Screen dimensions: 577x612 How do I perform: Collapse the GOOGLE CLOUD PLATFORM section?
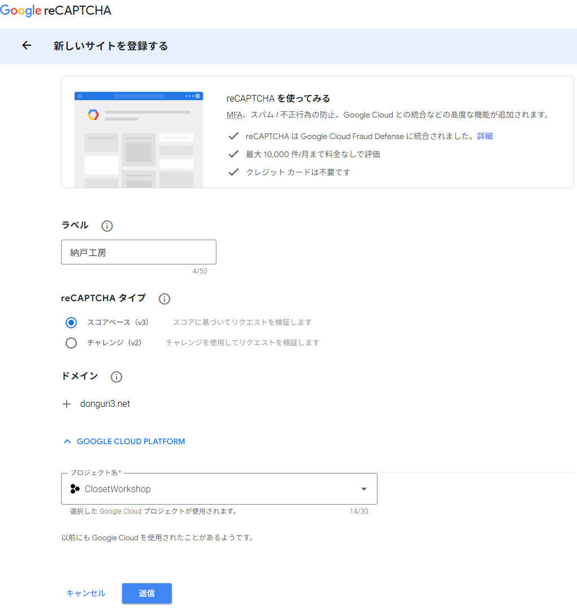(124, 441)
